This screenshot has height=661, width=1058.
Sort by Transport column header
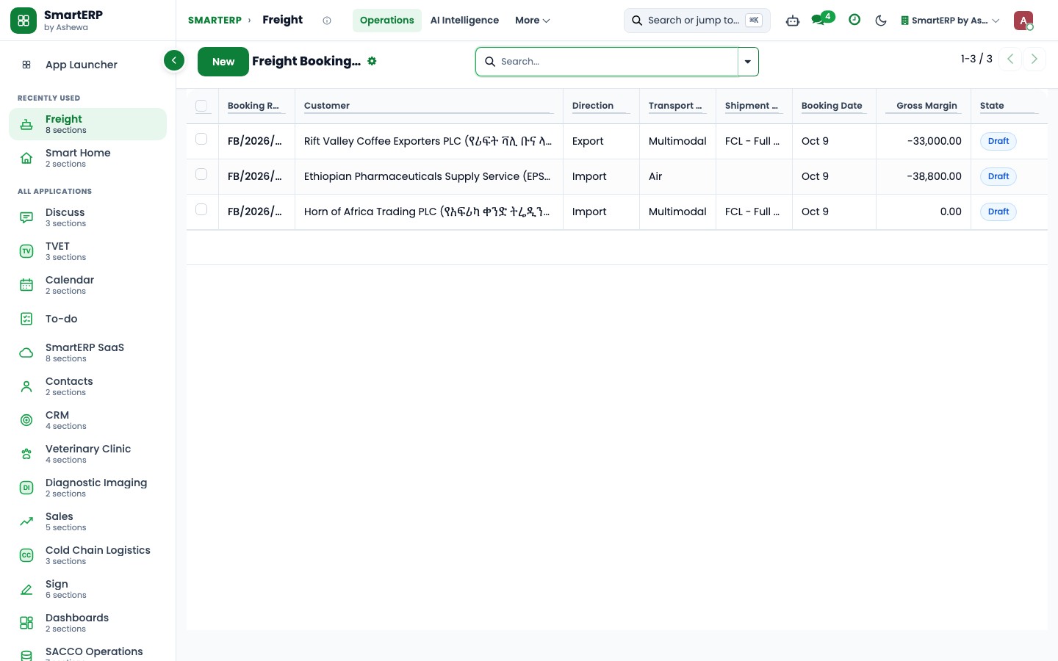coord(677,106)
